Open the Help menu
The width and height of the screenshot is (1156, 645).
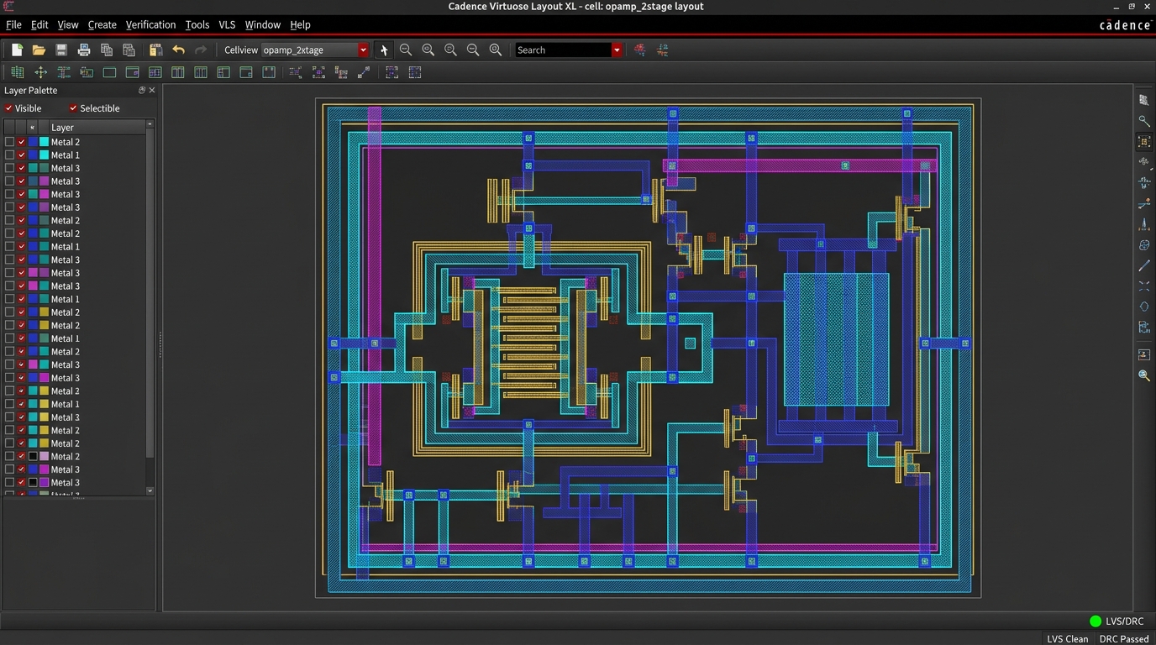click(x=300, y=24)
